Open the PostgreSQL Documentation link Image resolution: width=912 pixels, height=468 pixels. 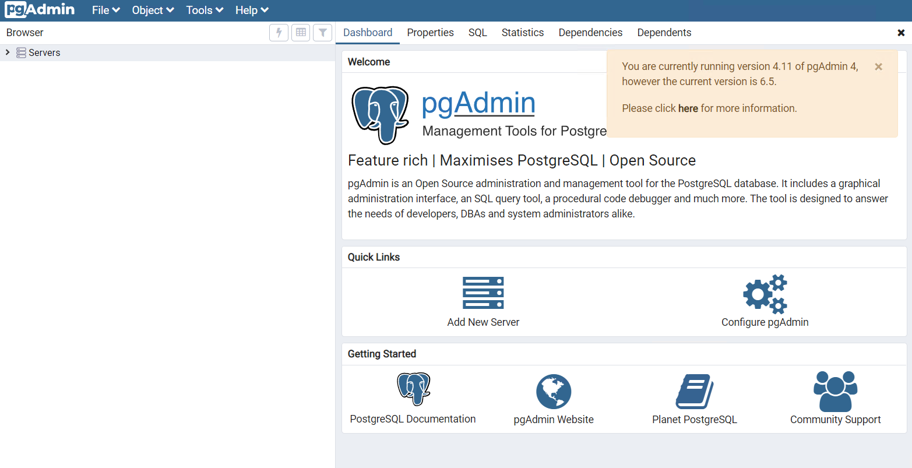click(x=413, y=419)
